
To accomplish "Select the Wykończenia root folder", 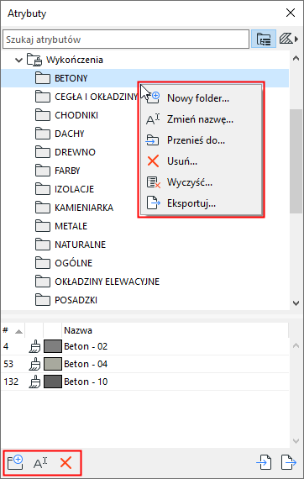I will click(x=75, y=60).
